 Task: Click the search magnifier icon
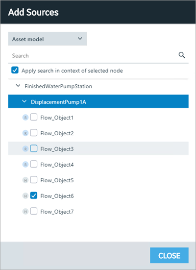182,55
